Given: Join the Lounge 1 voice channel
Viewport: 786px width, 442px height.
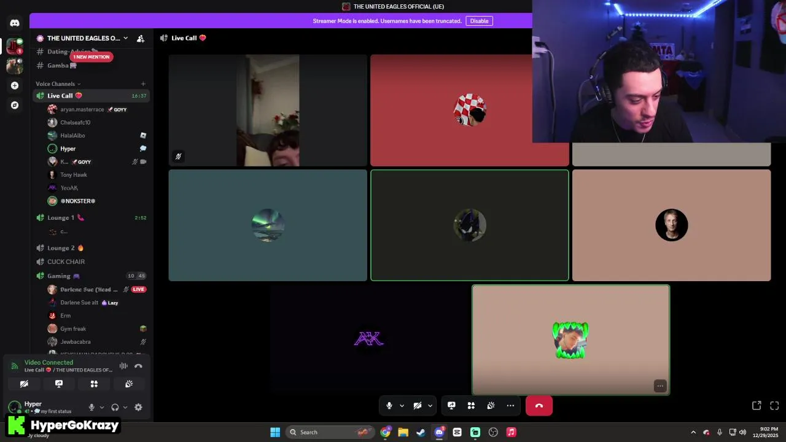Looking at the screenshot, I should click(x=91, y=217).
